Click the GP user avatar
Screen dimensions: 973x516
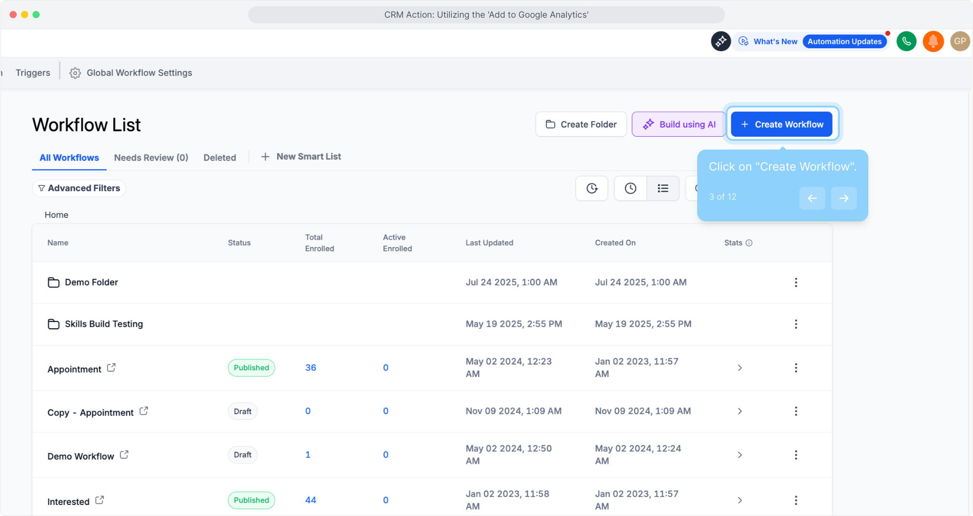960,42
